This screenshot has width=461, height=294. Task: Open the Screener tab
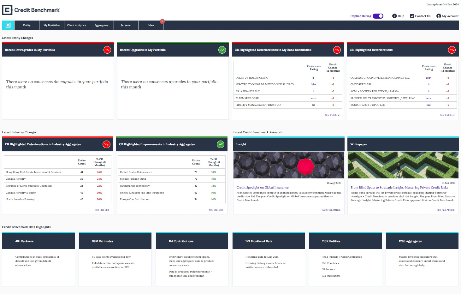126,25
